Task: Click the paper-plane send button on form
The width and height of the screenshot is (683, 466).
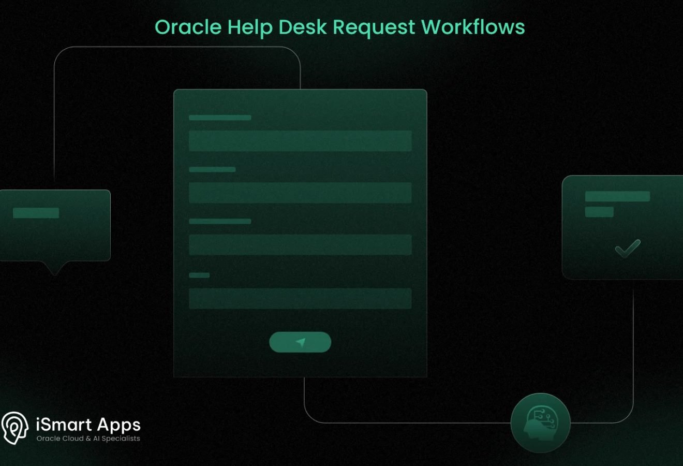Action: click(300, 342)
